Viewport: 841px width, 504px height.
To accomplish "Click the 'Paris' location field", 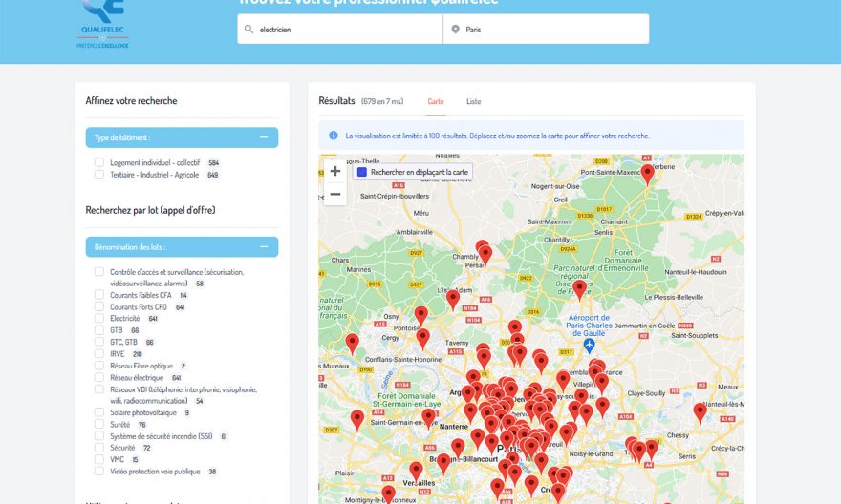I will (550, 30).
